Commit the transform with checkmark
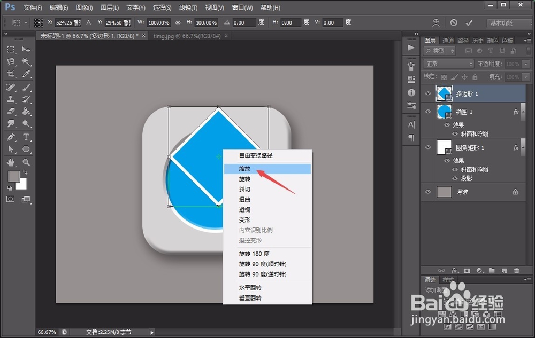535x338 pixels. point(469,22)
